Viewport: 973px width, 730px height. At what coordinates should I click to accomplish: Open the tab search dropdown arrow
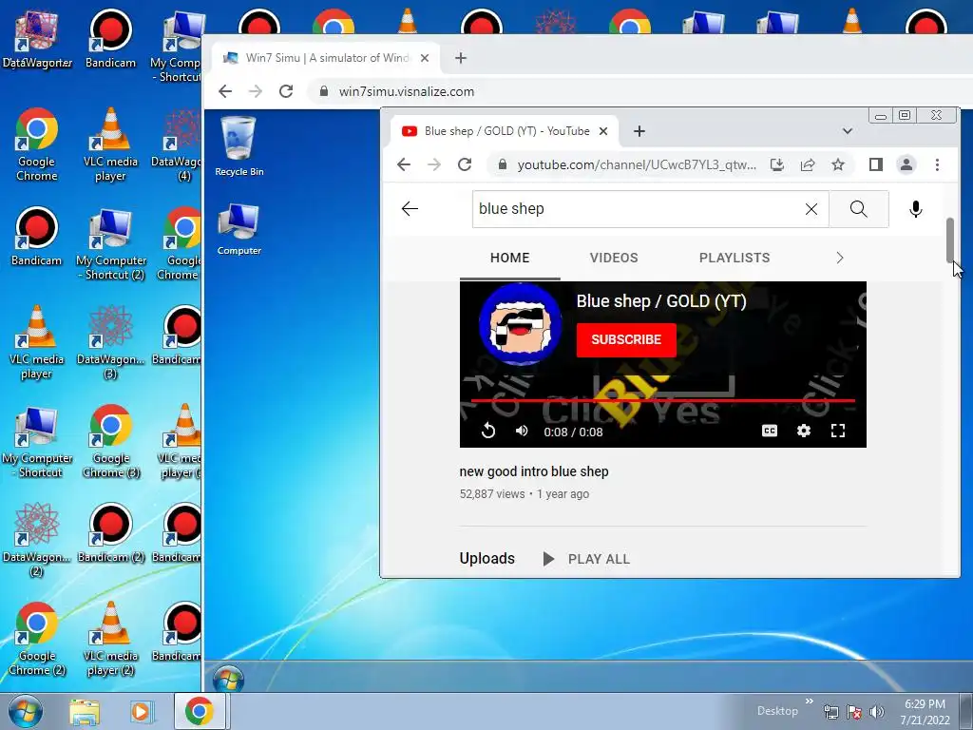847,131
